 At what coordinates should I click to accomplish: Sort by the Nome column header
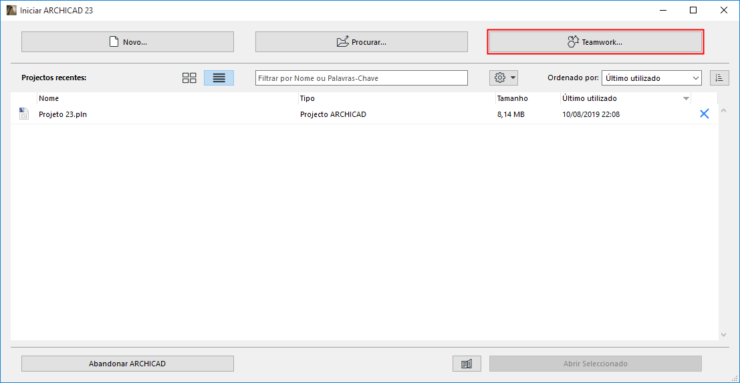click(x=168, y=98)
